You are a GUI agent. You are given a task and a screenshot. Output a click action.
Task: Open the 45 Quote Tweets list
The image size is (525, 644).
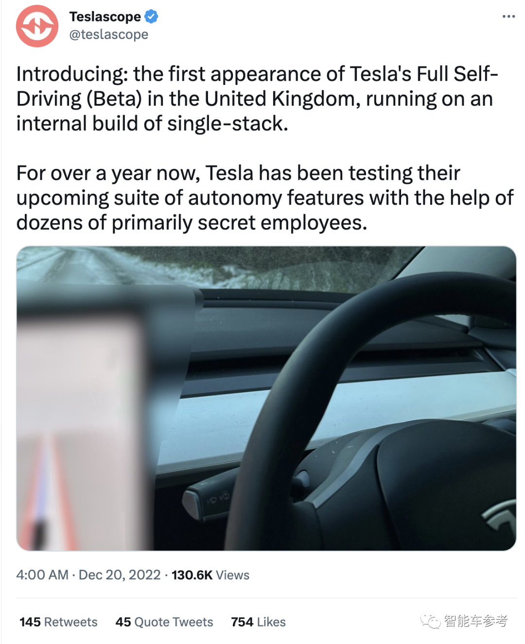tap(164, 622)
